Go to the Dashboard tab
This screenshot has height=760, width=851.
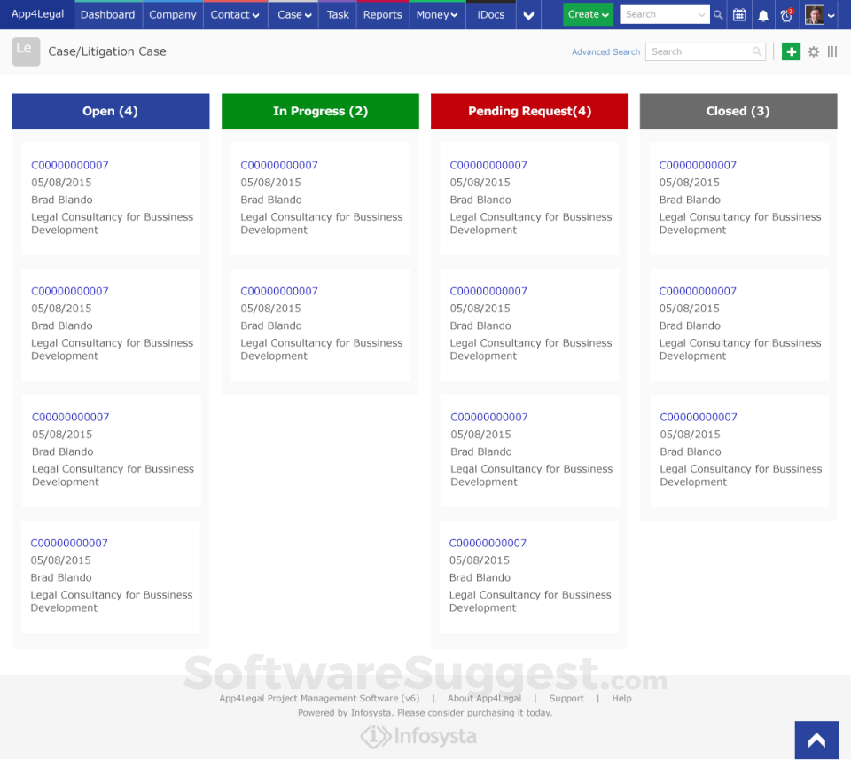tap(107, 15)
